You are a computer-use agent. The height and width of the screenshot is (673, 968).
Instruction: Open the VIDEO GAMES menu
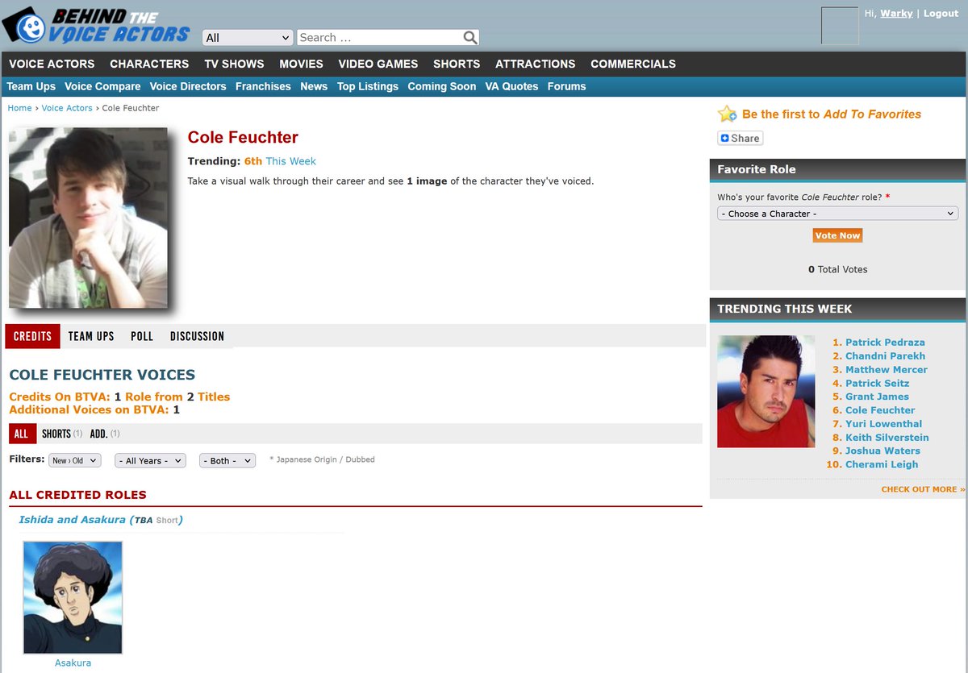(378, 64)
